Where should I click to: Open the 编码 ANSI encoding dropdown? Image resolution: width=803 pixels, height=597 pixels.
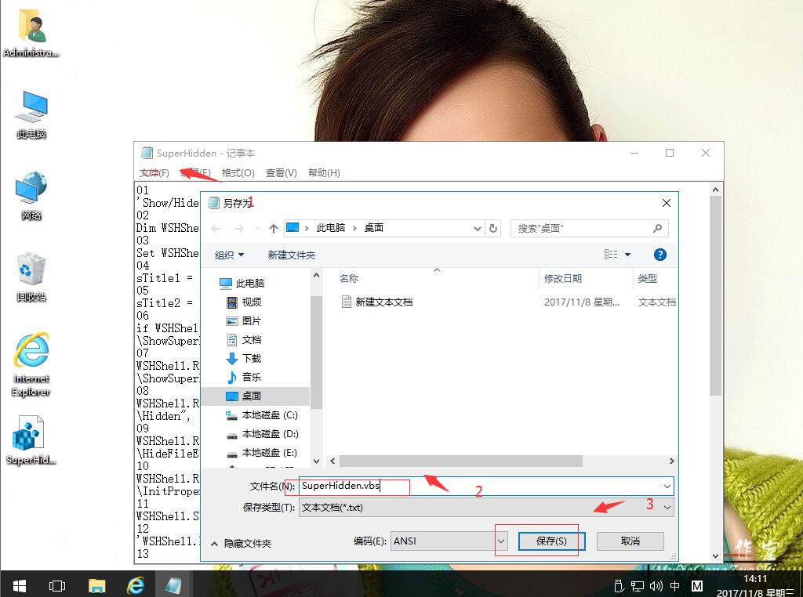click(x=502, y=541)
